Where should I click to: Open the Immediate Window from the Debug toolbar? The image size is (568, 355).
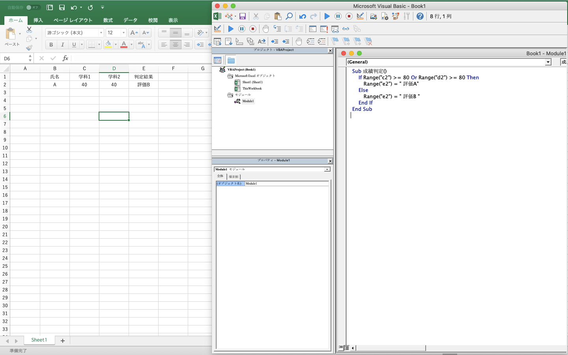pos(324,29)
